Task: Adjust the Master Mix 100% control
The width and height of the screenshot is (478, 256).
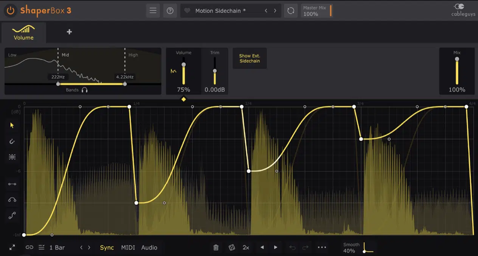Action: pyautogui.click(x=317, y=11)
